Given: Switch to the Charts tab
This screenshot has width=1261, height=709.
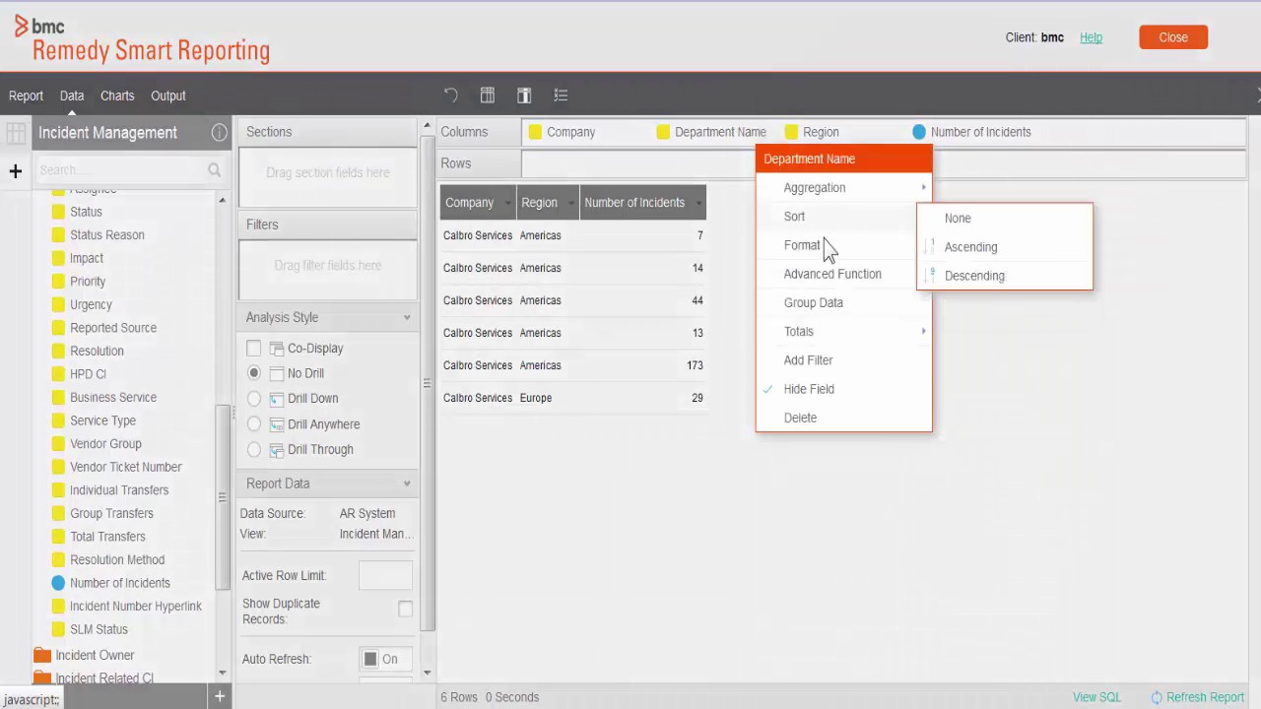Looking at the screenshot, I should (117, 96).
